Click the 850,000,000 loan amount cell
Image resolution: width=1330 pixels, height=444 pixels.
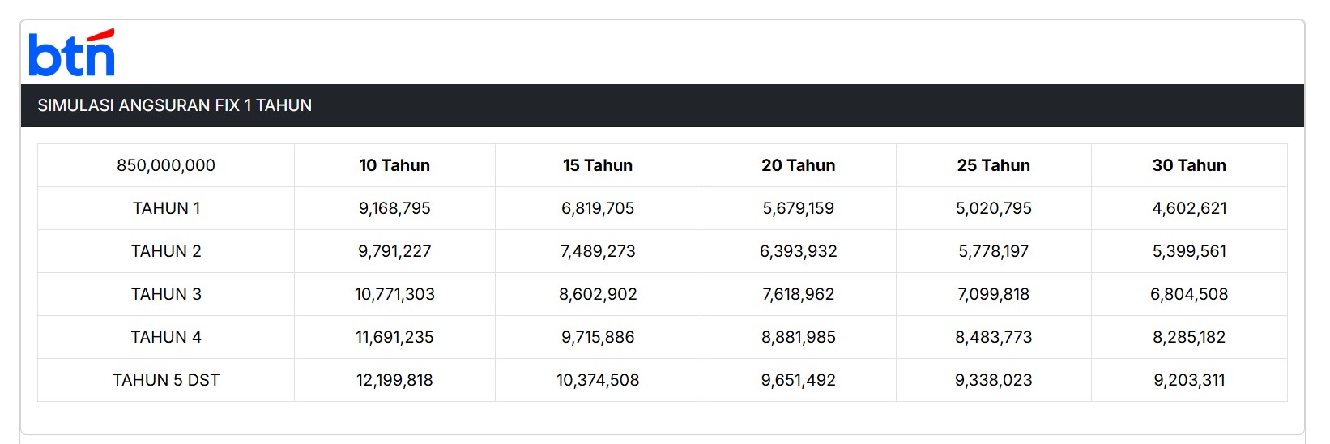tap(166, 165)
